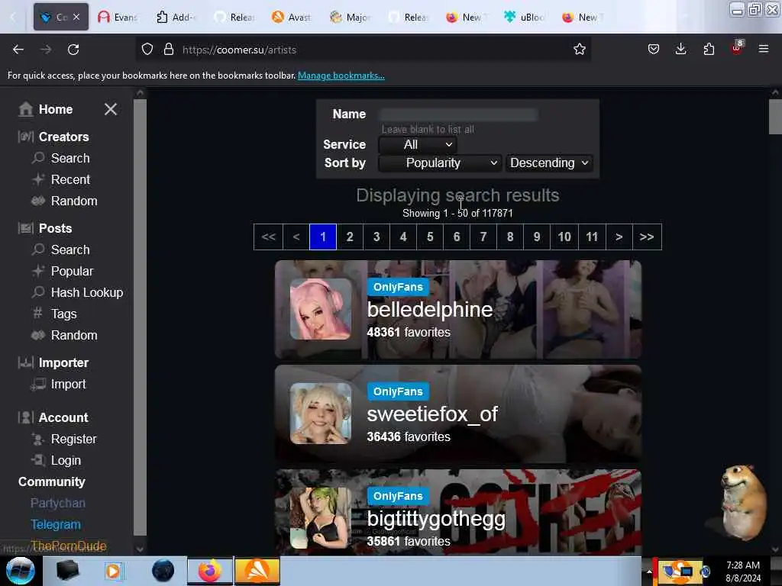Open Posts Search in sidebar
This screenshot has height=586, width=782.
(x=70, y=250)
